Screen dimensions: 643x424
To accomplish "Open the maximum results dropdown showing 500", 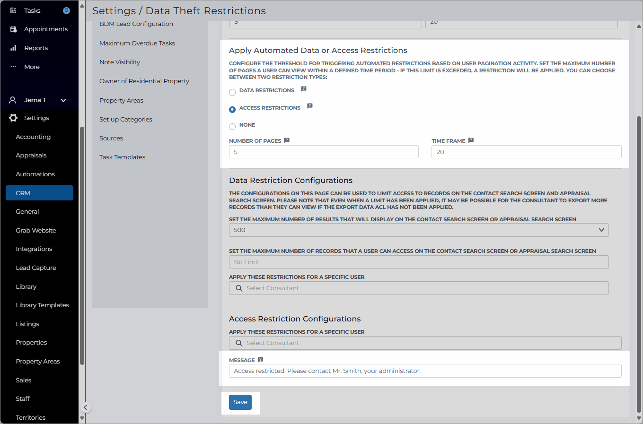I will click(x=419, y=230).
